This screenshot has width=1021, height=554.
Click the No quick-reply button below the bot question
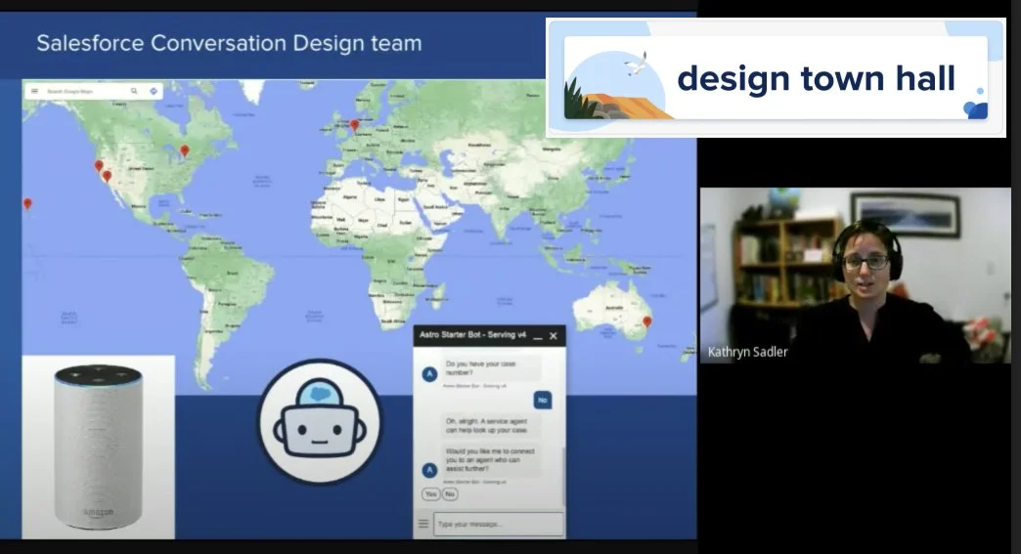pyautogui.click(x=450, y=494)
